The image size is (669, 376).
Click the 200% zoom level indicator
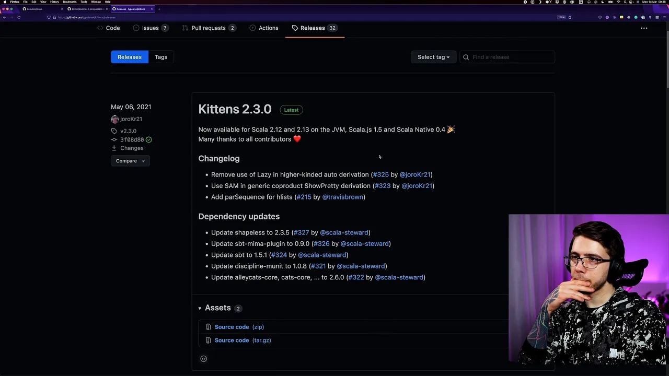[x=561, y=17]
